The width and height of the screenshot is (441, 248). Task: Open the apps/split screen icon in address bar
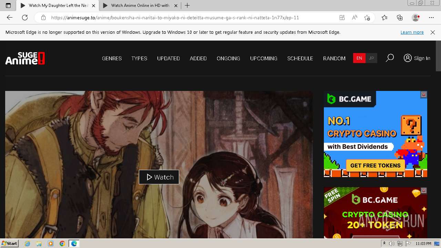pyautogui.click(x=342, y=18)
